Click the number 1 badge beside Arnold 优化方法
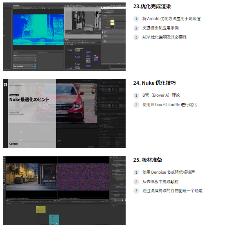This screenshot has width=230, height=231. tap(136, 19)
